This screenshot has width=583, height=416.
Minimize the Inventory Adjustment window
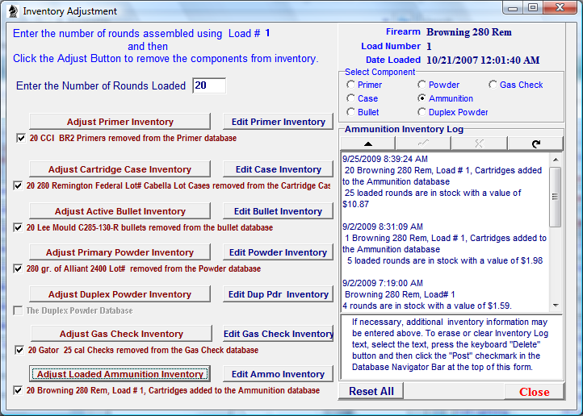pos(513,8)
